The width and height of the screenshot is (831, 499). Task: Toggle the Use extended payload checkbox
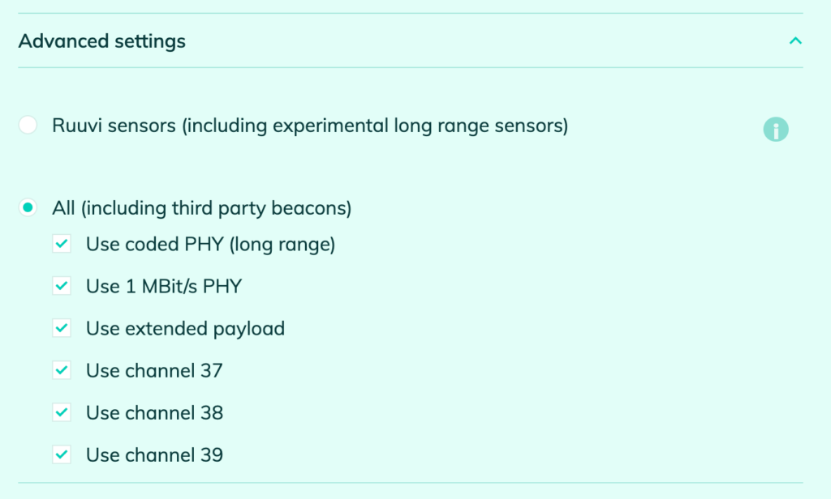tap(62, 328)
